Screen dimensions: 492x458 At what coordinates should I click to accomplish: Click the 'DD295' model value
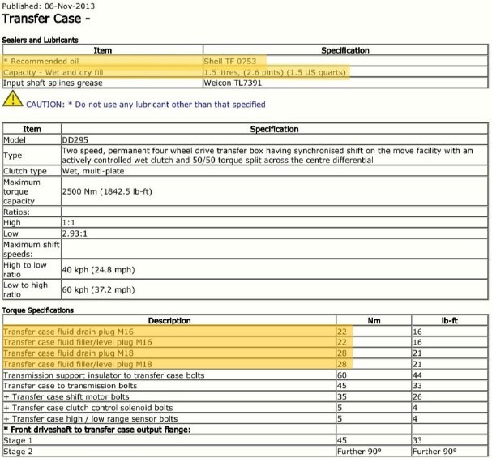(75, 140)
